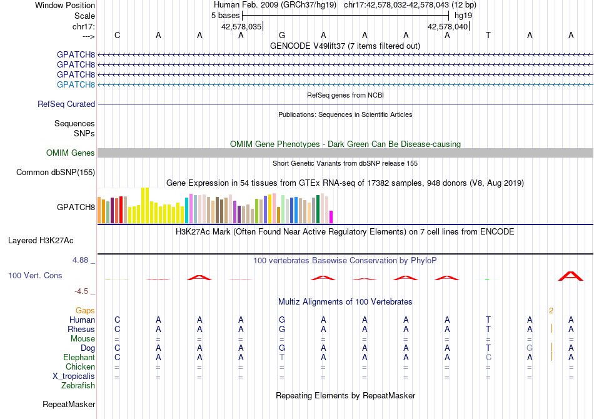This screenshot has height=419, width=594.
Task: Click the mismatched T in the Elephant row
Action: click(282, 357)
